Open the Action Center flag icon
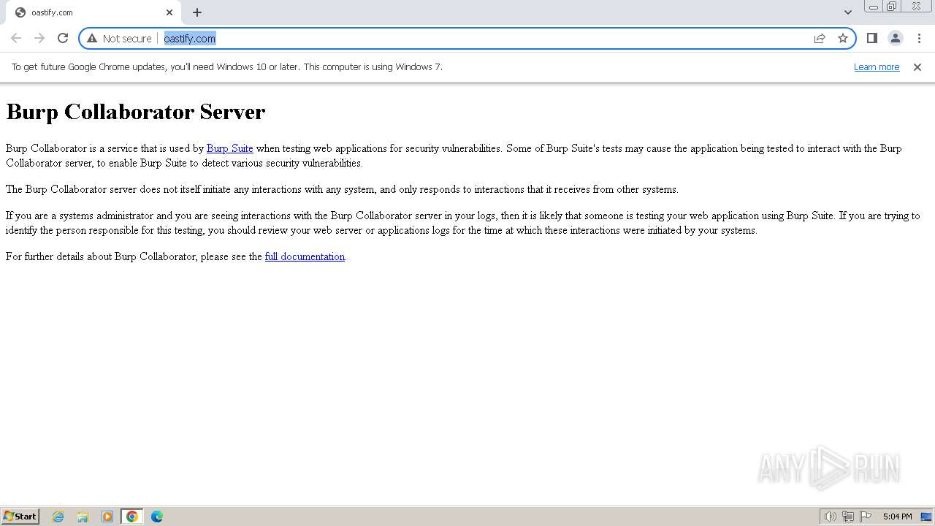Viewport: 935px width, 526px height. click(866, 517)
